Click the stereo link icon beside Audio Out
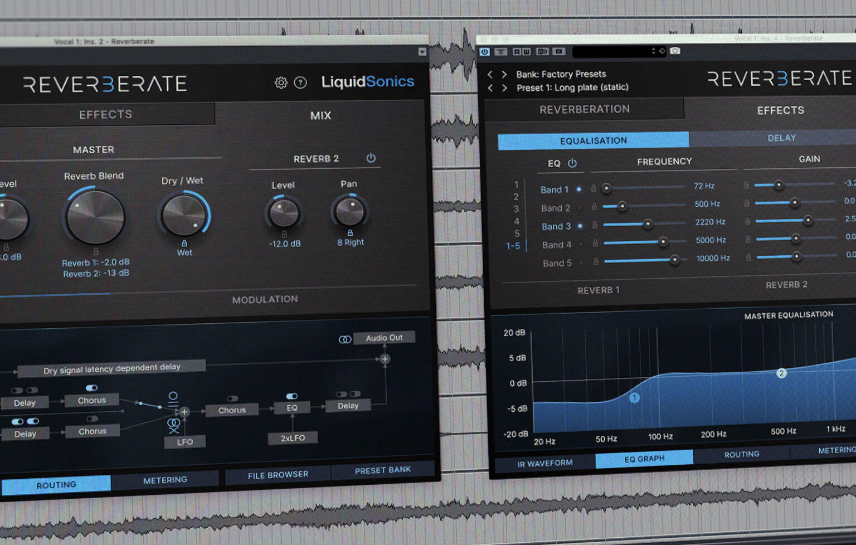Screen dimensions: 856x545 pos(345,339)
